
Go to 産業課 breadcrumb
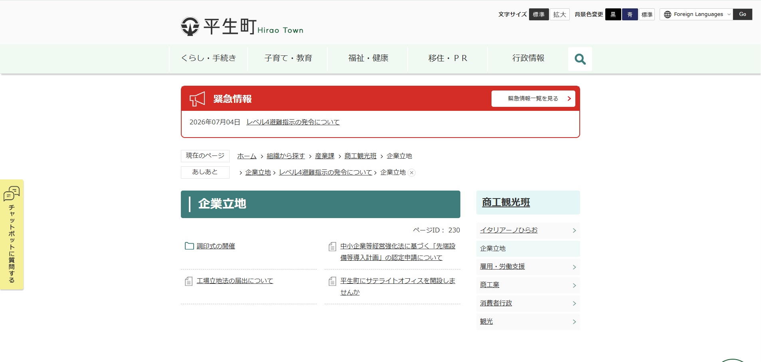tap(325, 156)
